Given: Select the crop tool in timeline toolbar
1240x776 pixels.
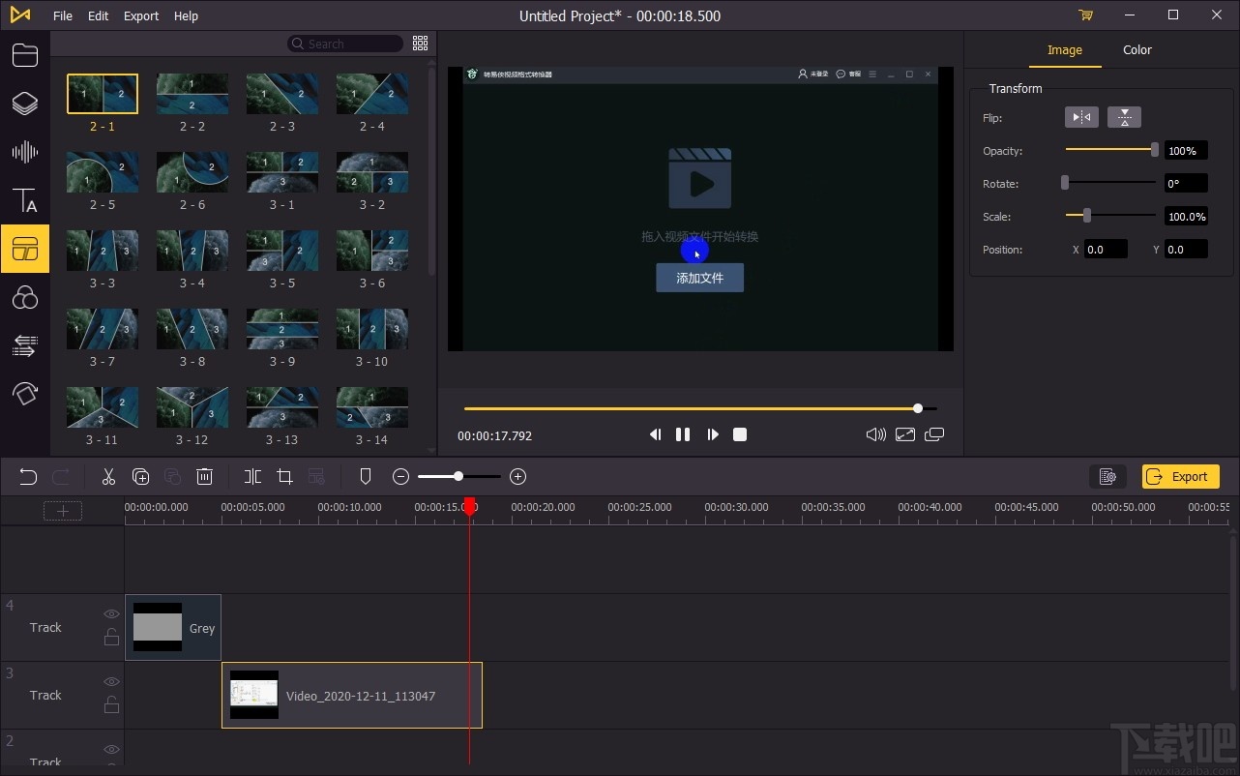Looking at the screenshot, I should pyautogui.click(x=284, y=476).
